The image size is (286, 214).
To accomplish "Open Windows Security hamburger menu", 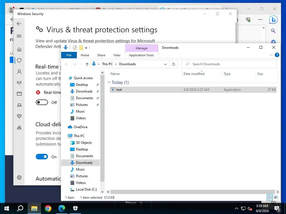I will click(x=19, y=36).
